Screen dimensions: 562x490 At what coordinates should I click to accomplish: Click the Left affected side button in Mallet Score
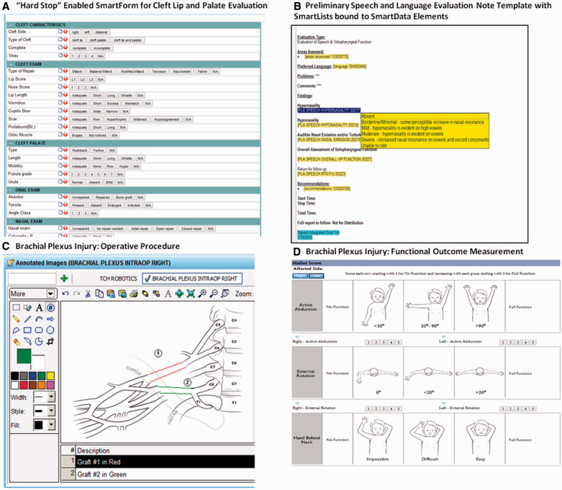click(x=316, y=276)
